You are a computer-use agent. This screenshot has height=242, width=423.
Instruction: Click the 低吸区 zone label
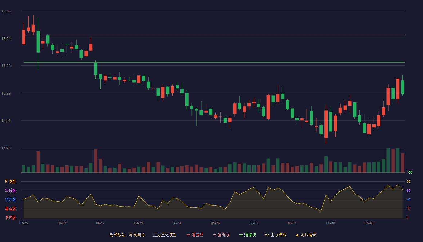10,217
